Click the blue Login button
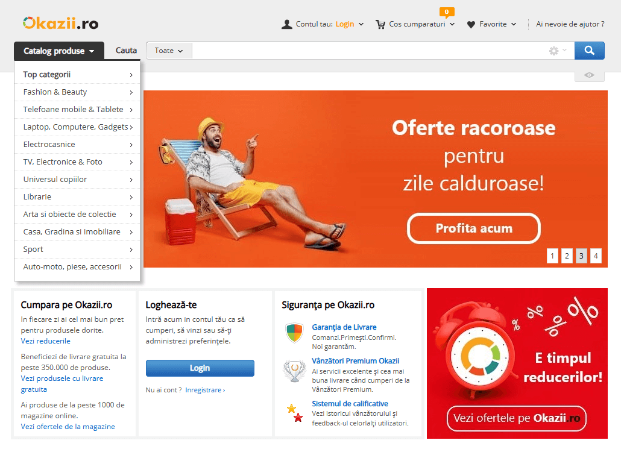 click(200, 368)
